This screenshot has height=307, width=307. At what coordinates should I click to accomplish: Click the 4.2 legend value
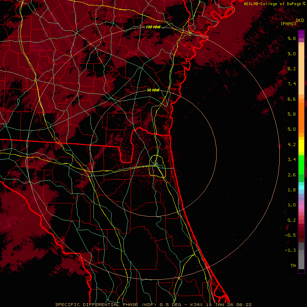click(292, 145)
